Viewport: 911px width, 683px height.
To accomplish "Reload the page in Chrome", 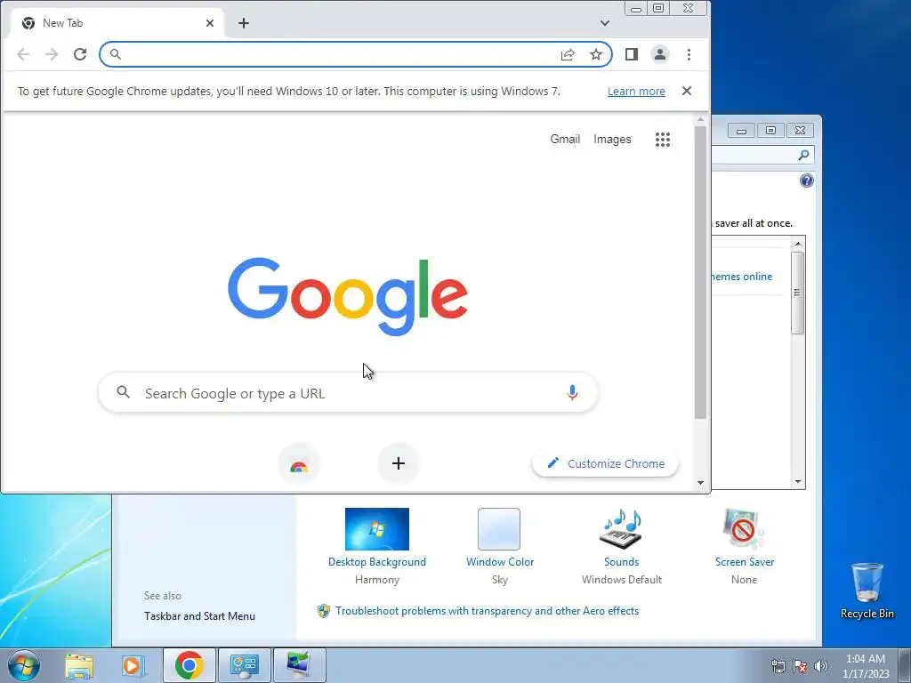I will coord(80,54).
